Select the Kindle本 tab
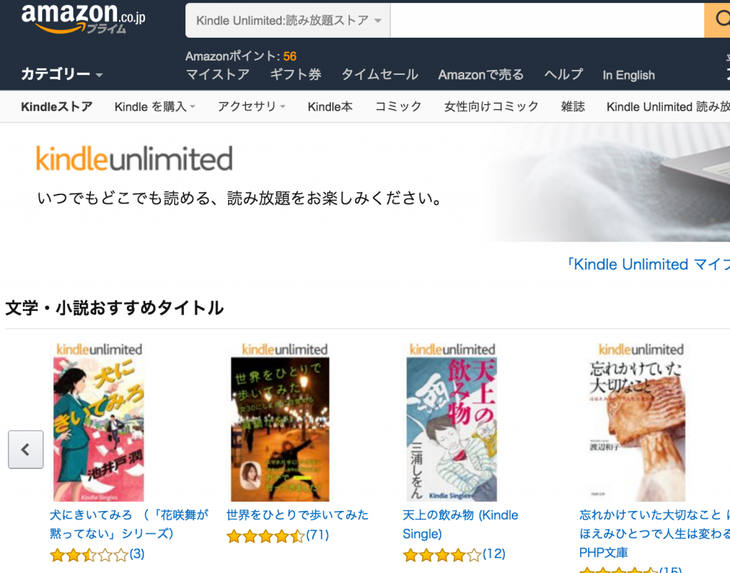 [x=330, y=107]
